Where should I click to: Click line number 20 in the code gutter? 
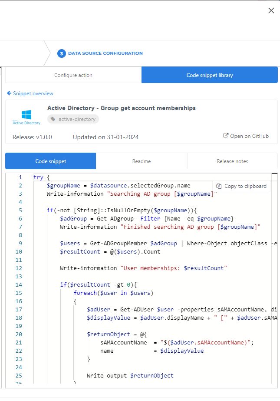coord(19,334)
